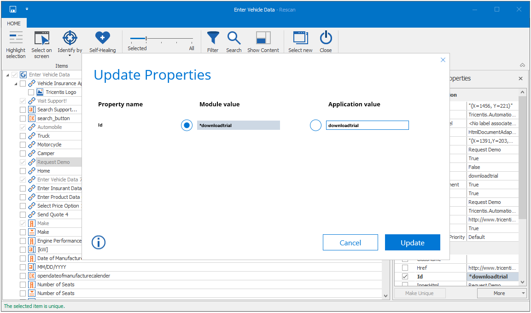This screenshot has width=531, height=313.
Task: Click the Highlight selection tool
Action: tap(16, 45)
